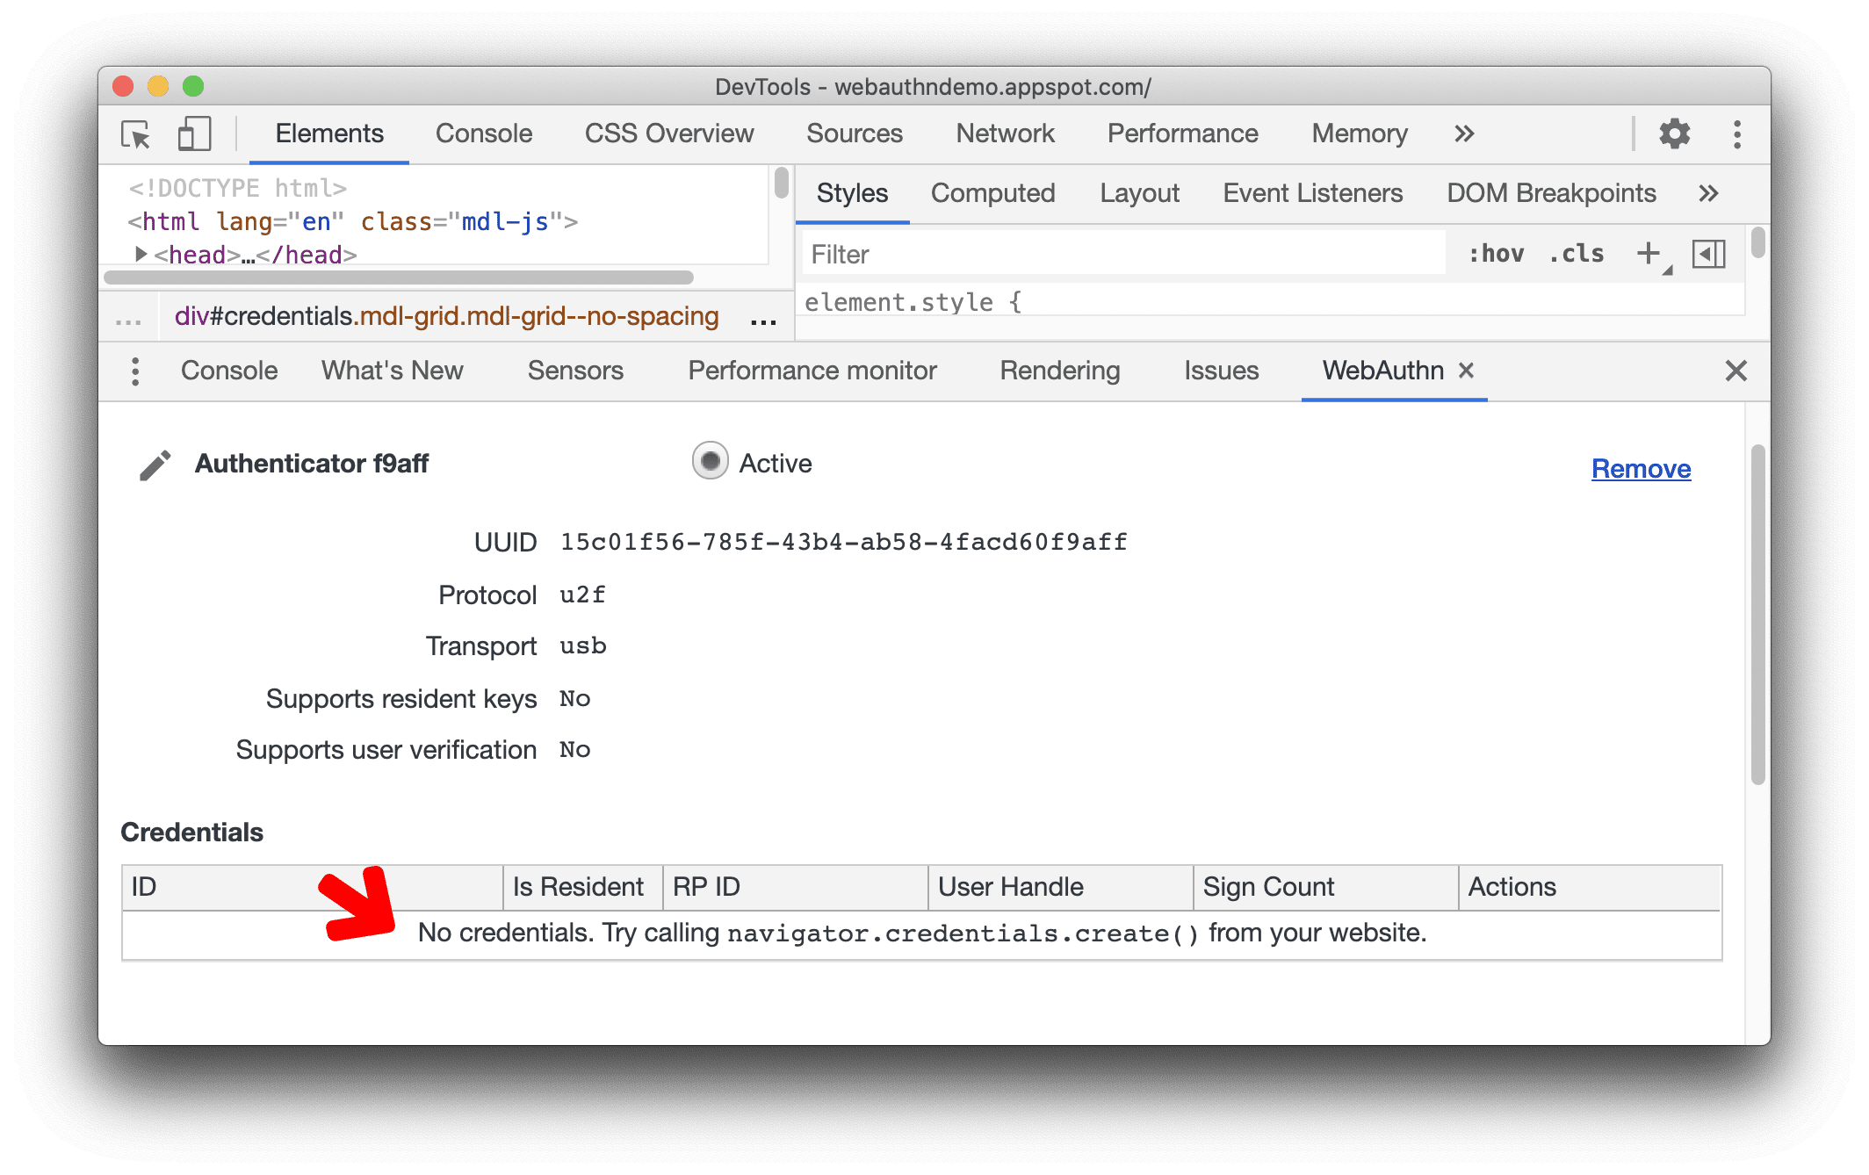Expand the Styles filter dropdown

coord(1666,267)
